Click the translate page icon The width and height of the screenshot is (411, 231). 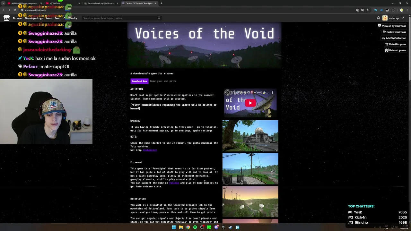click(357, 10)
